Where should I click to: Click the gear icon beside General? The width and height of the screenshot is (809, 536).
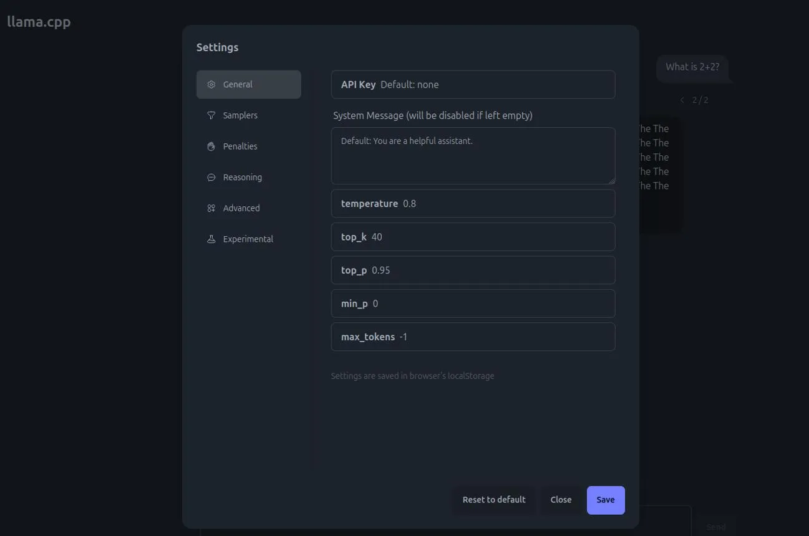point(211,85)
